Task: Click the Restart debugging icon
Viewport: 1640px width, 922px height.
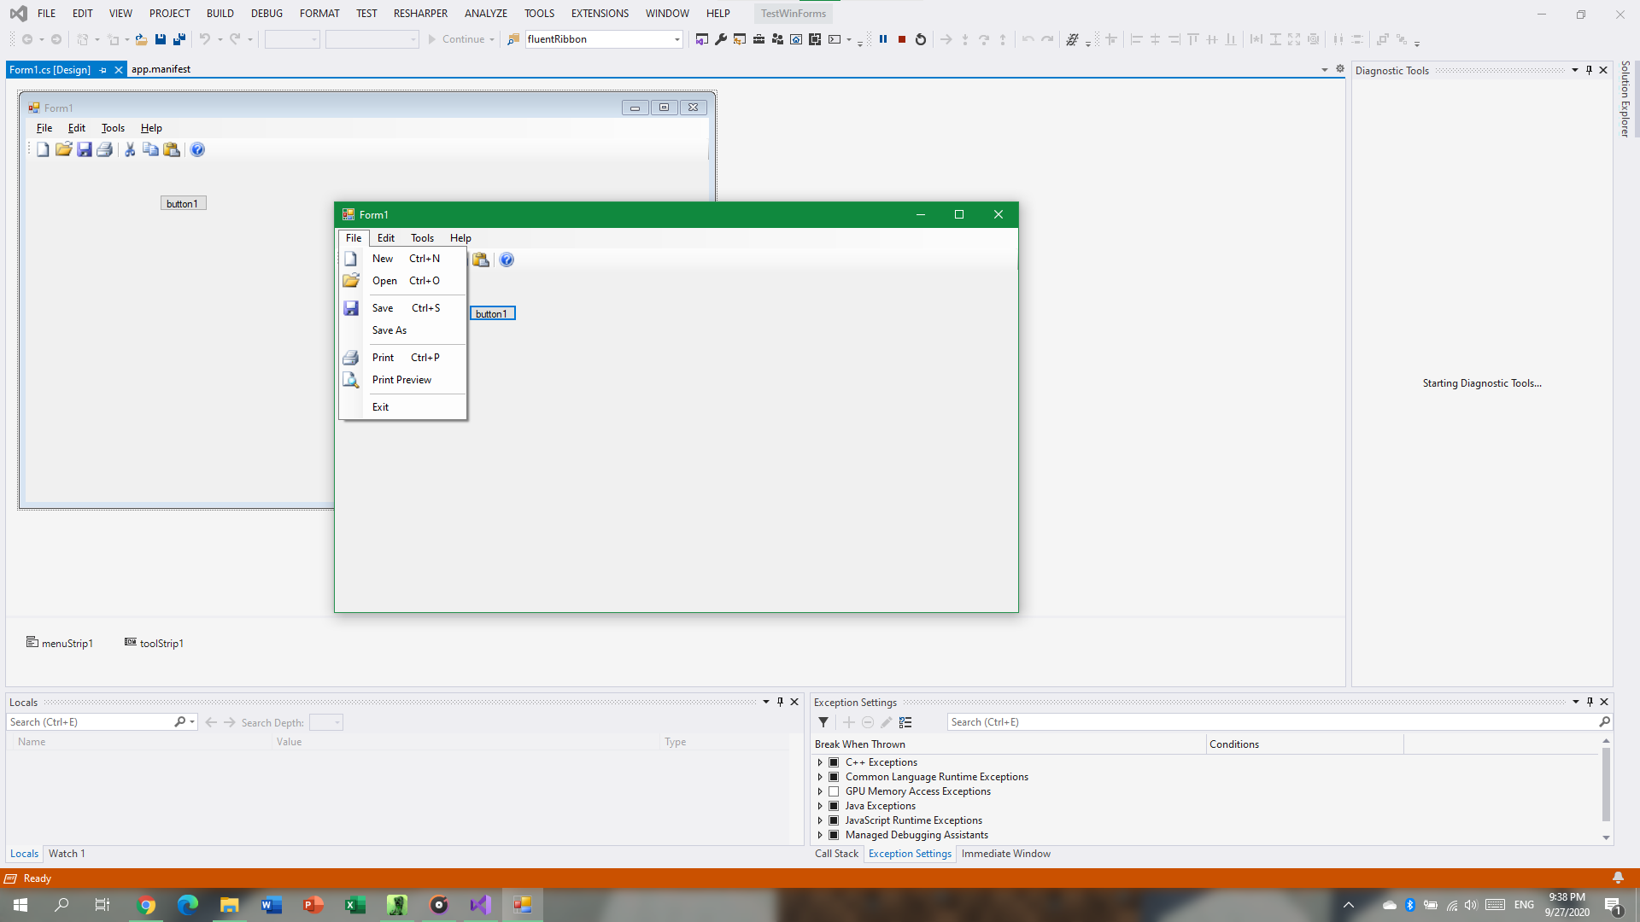Action: (921, 39)
